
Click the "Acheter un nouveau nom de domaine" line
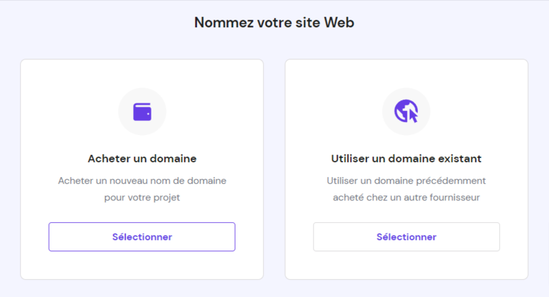point(142,181)
